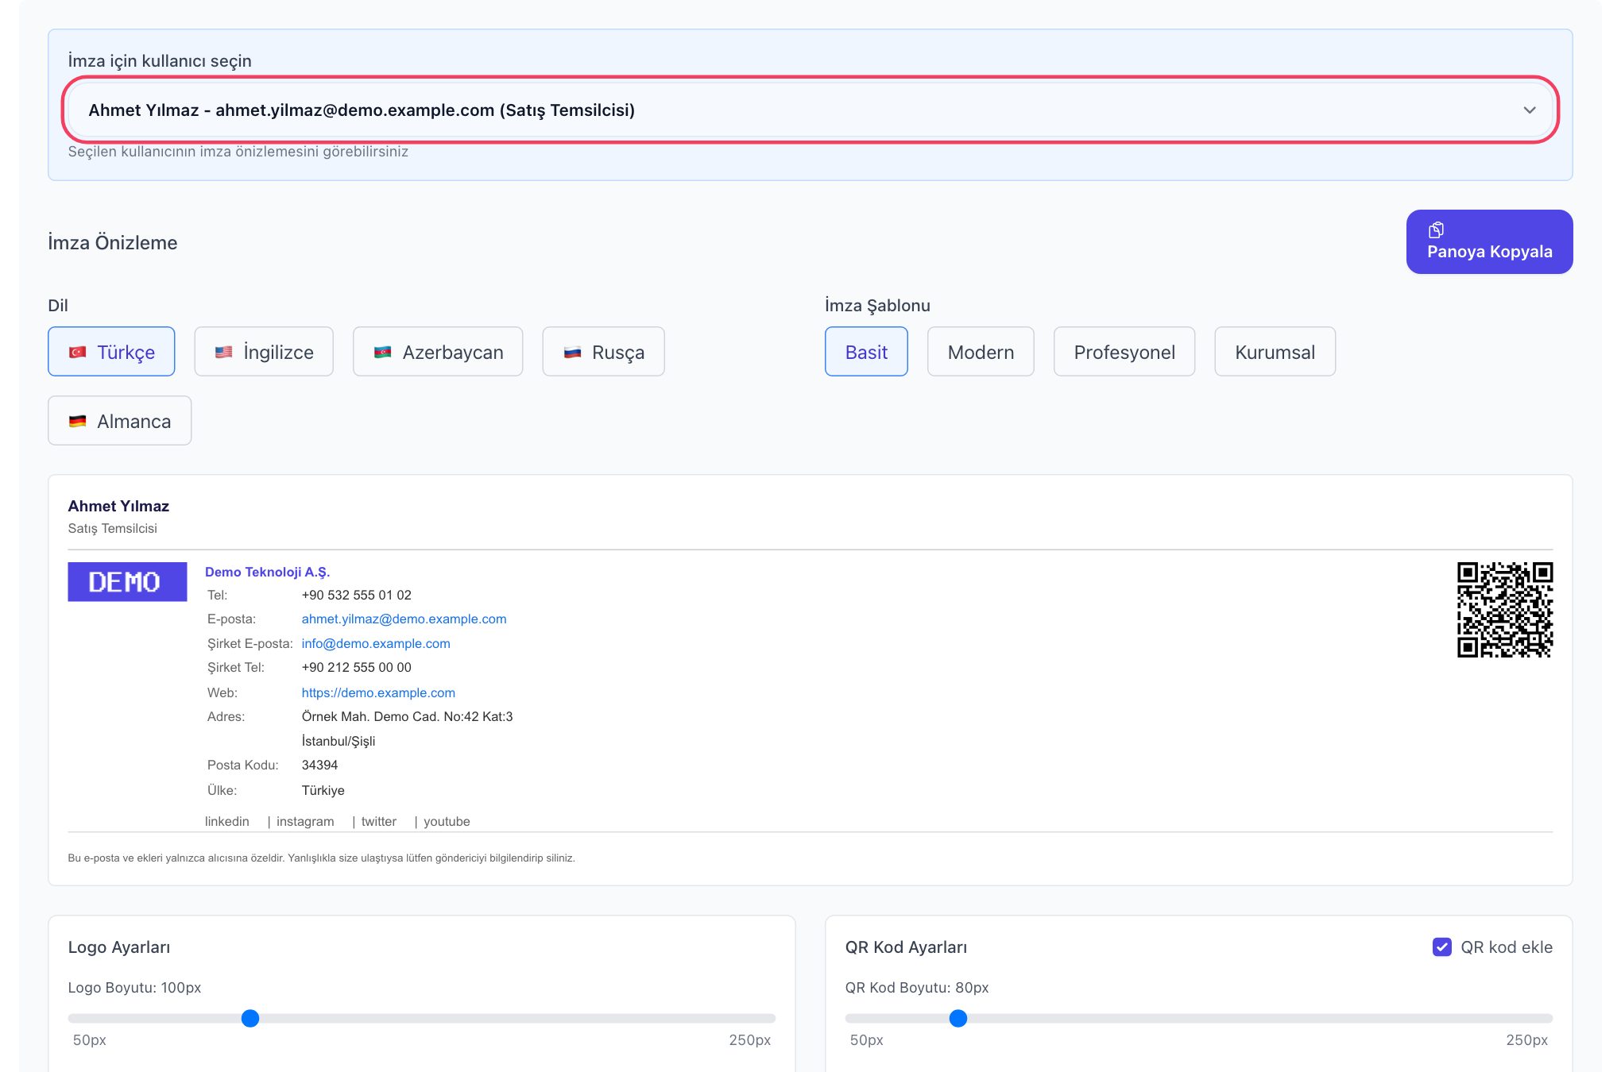Open ahmet.yilmaz@demo.example.com email link

(404, 619)
